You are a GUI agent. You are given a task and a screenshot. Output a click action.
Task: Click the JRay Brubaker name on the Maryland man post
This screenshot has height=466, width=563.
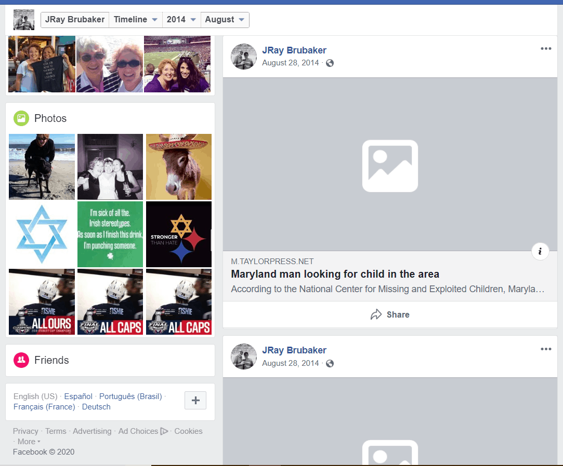tap(294, 50)
